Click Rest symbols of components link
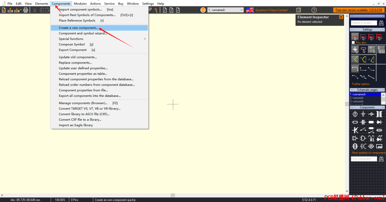The height and width of the screenshot is (202, 386). tap(369, 153)
